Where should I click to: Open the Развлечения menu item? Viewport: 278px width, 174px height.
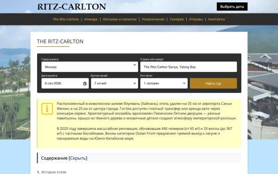coord(153,19)
